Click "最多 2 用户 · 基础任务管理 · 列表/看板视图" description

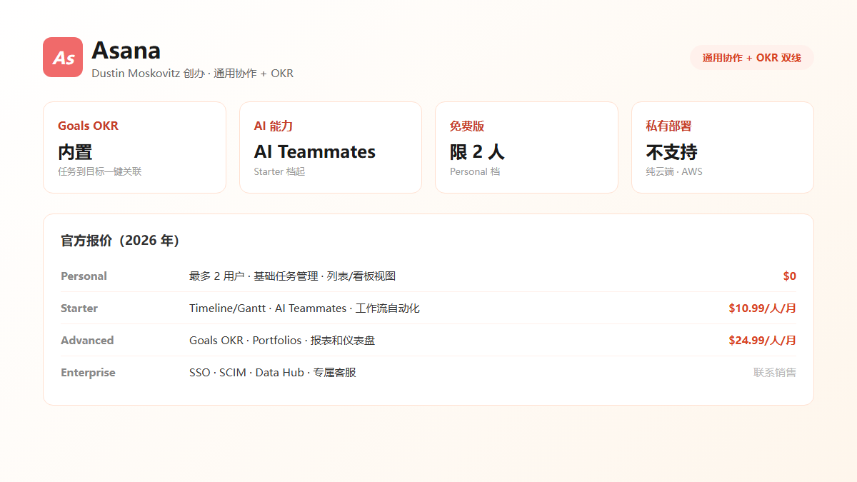tap(292, 276)
